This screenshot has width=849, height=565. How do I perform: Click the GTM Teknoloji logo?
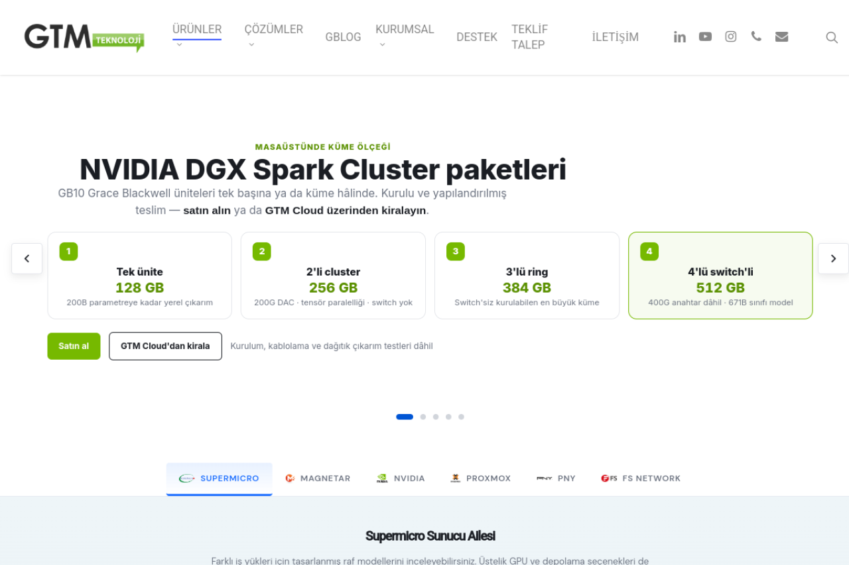pos(84,37)
